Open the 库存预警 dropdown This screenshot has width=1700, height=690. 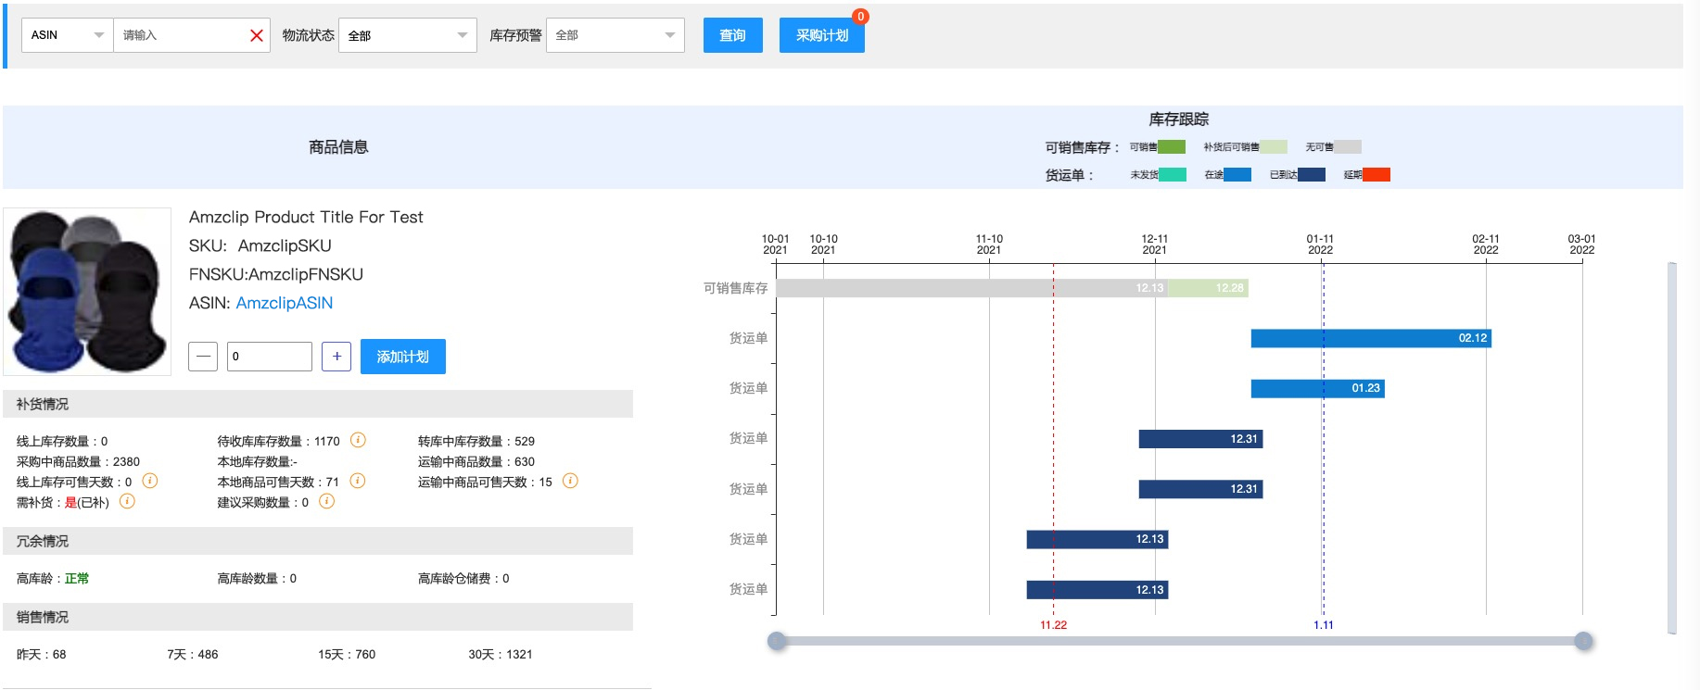pyautogui.click(x=615, y=35)
